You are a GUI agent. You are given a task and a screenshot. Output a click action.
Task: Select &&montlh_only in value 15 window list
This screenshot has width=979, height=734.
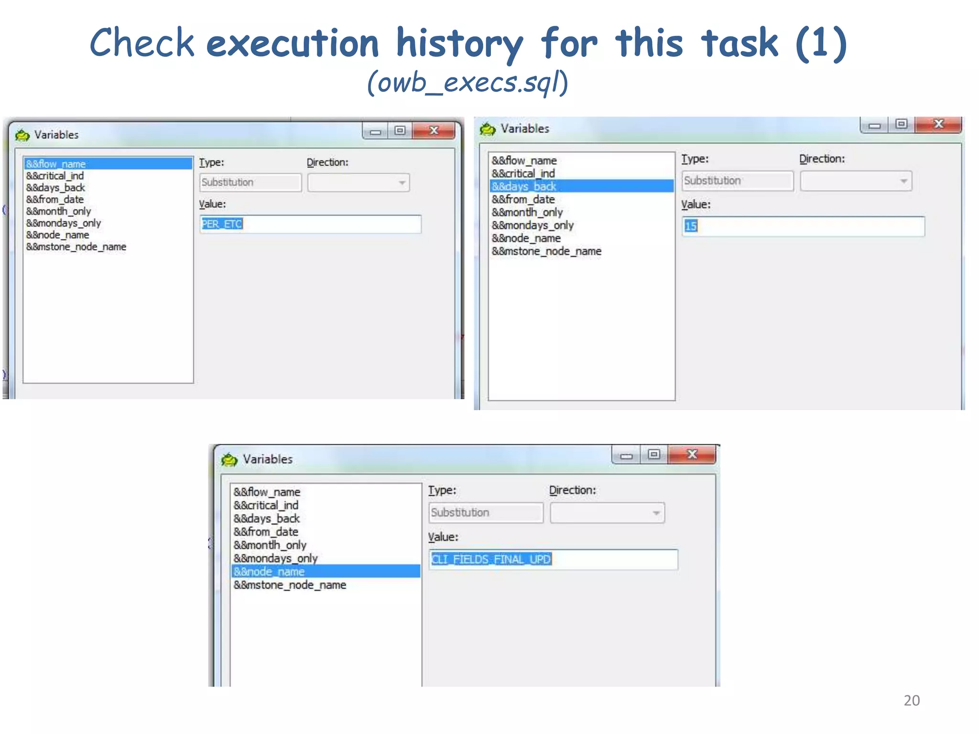(x=527, y=212)
